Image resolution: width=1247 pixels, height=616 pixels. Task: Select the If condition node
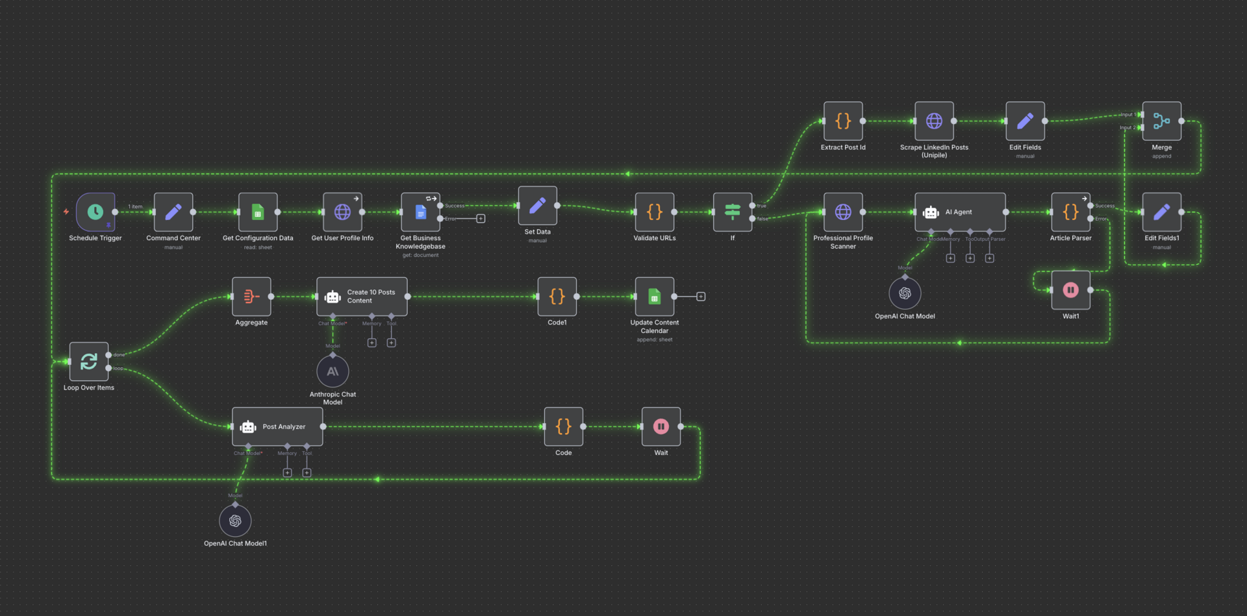[732, 212]
